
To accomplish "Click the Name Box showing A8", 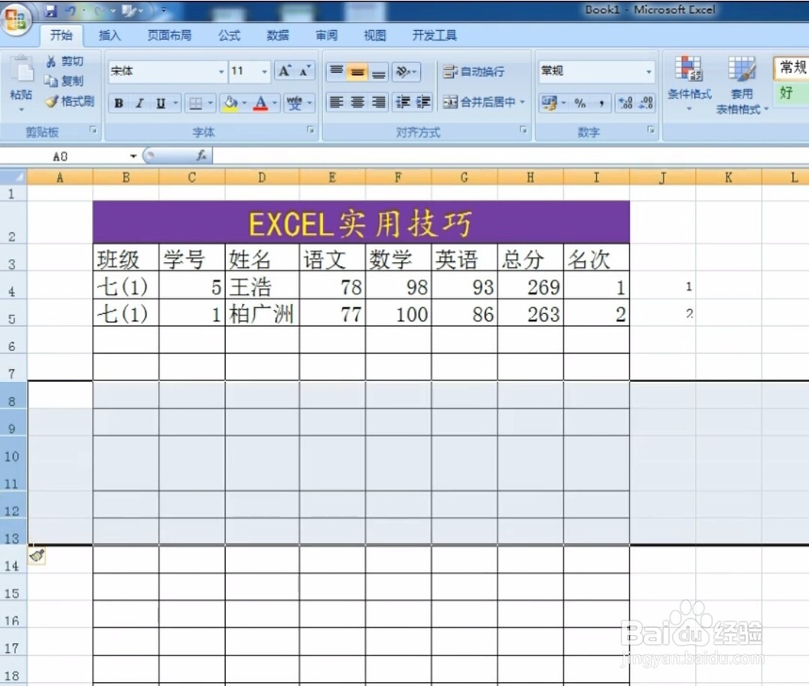I will pyautogui.click(x=61, y=156).
